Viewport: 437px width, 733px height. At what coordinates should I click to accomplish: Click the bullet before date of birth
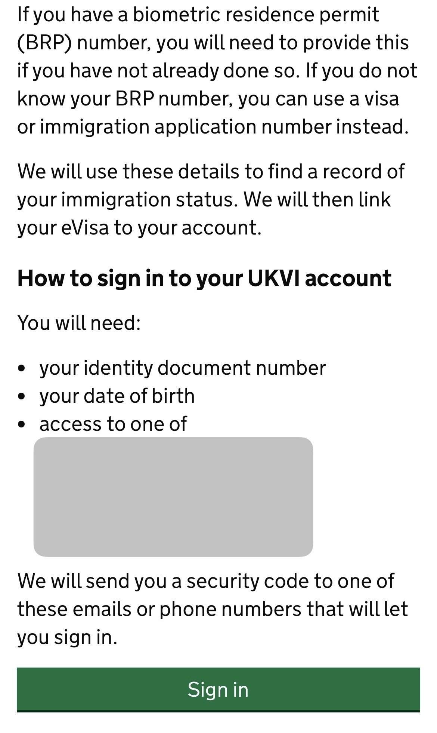22,397
